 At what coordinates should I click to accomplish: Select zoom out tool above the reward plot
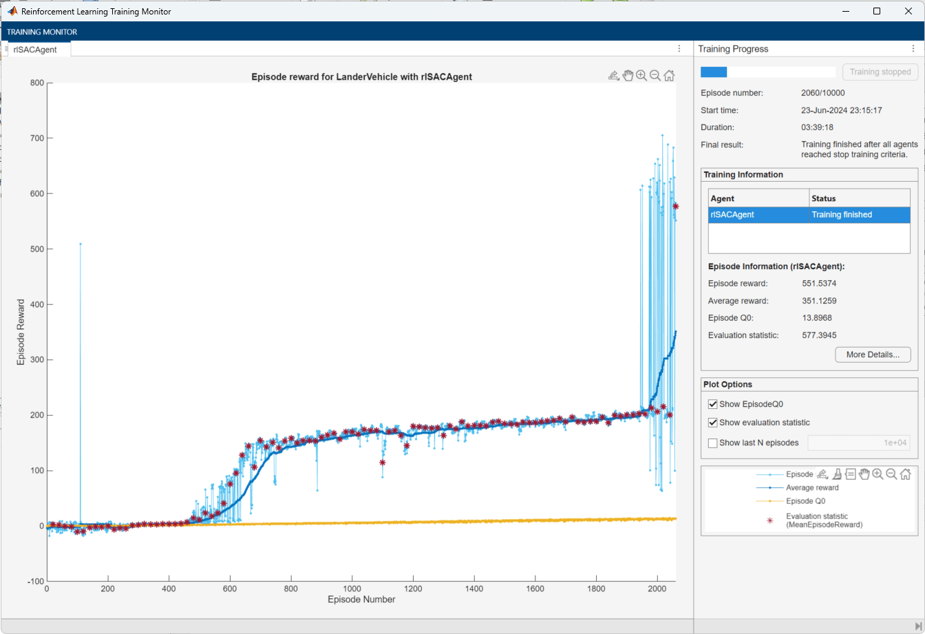click(x=655, y=76)
